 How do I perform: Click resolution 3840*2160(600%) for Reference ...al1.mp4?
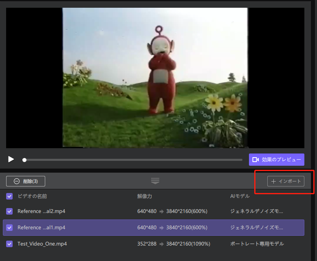(x=187, y=228)
